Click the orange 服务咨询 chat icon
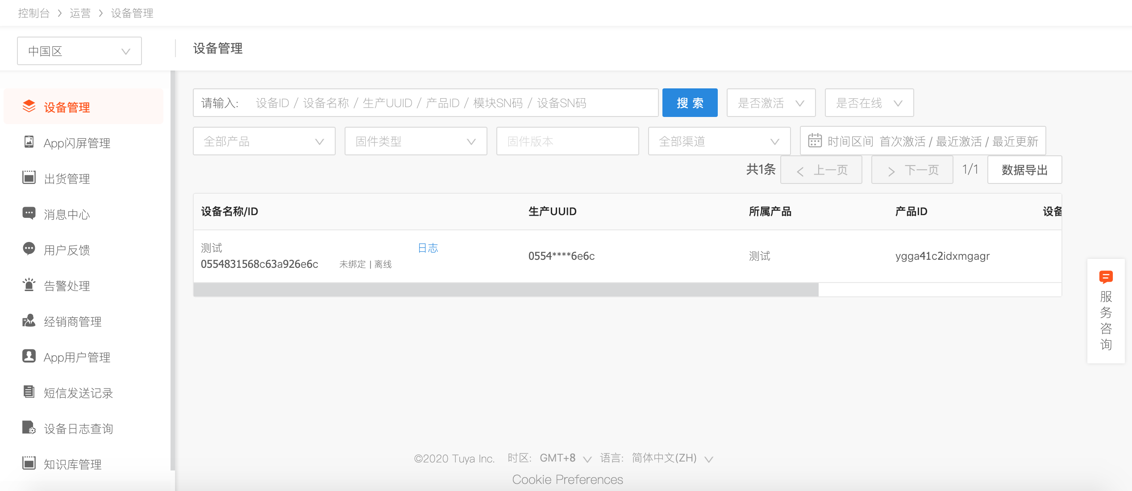The height and width of the screenshot is (491, 1132). (1106, 277)
